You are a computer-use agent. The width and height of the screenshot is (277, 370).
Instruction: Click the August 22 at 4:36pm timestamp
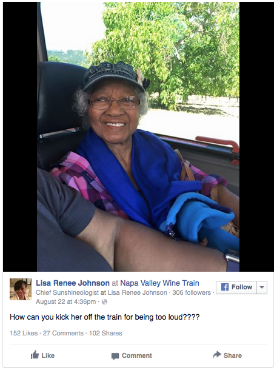[66, 302]
